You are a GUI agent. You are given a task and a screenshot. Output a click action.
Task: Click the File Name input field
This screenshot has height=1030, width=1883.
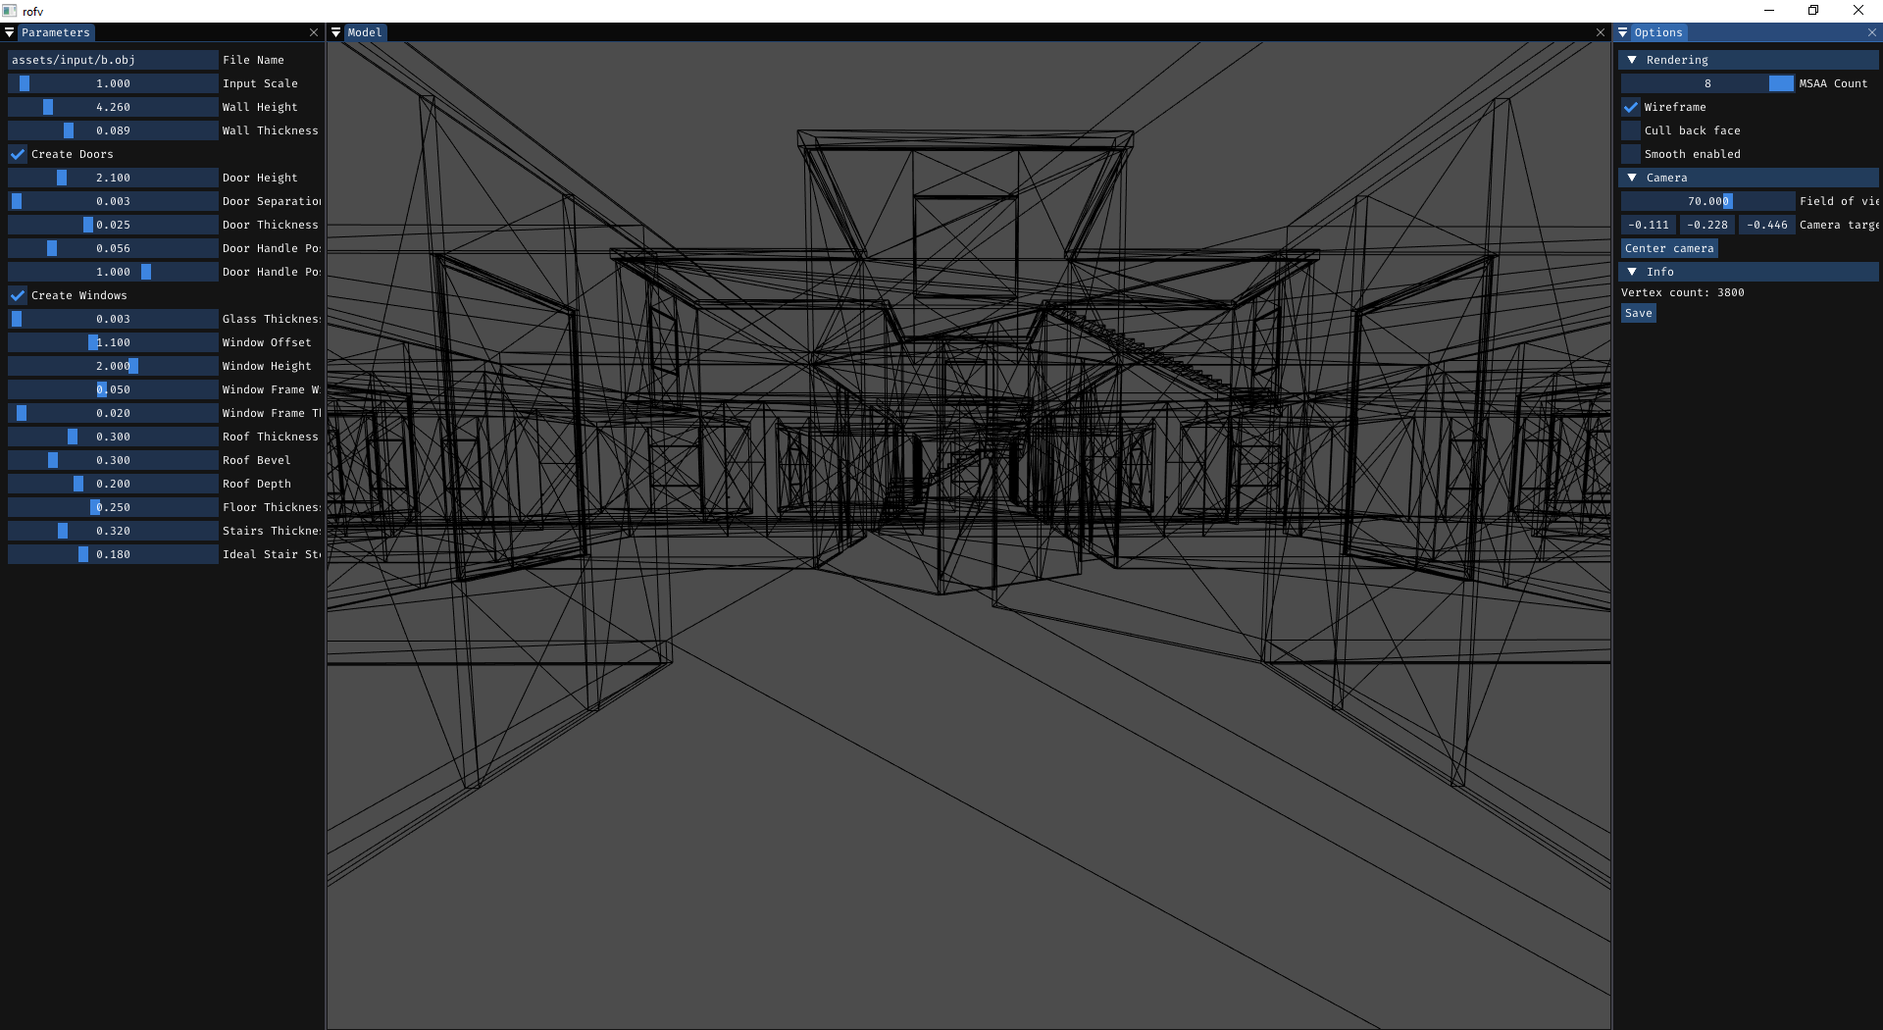113,60
